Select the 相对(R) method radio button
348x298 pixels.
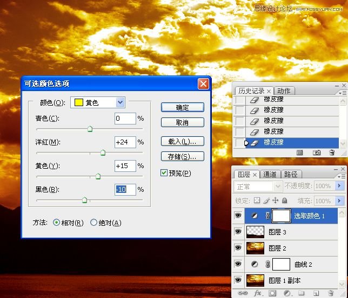point(57,222)
